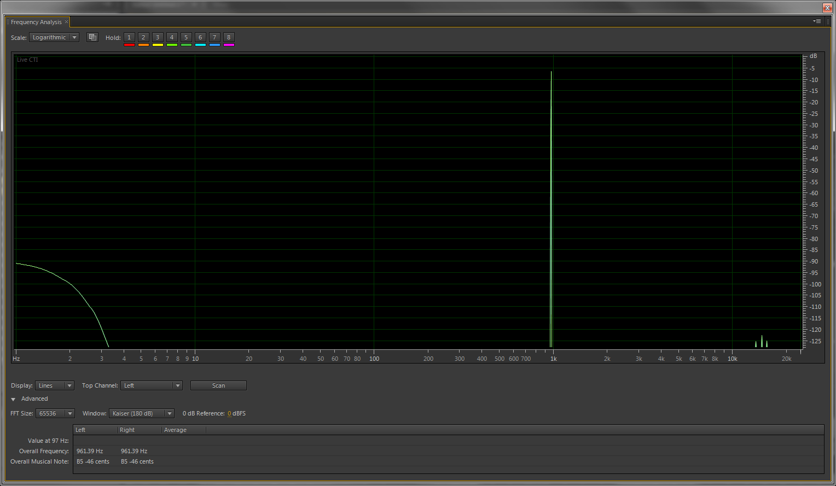Click the Overall Frequency row label
Screen dimensions: 836x486
point(44,451)
